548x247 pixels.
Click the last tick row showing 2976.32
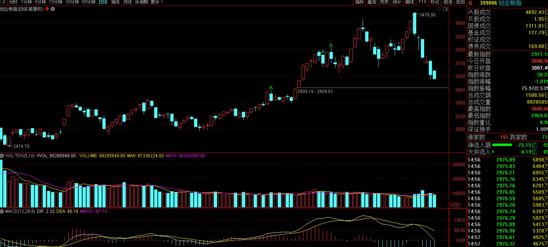[508, 244]
